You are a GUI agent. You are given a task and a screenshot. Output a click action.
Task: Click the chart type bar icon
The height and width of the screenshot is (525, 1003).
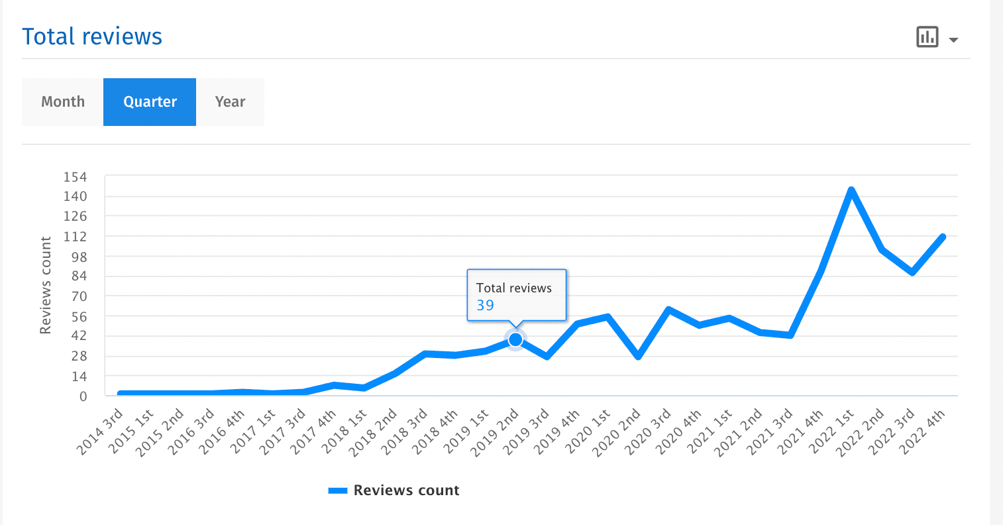pos(927,37)
